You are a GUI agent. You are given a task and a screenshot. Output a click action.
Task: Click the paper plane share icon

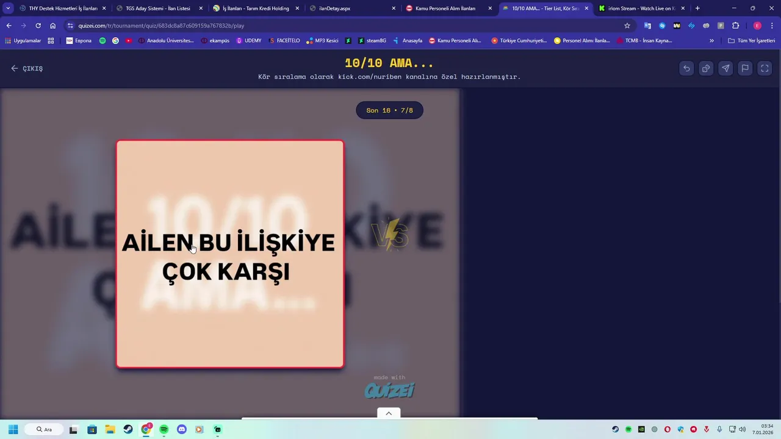725,68
